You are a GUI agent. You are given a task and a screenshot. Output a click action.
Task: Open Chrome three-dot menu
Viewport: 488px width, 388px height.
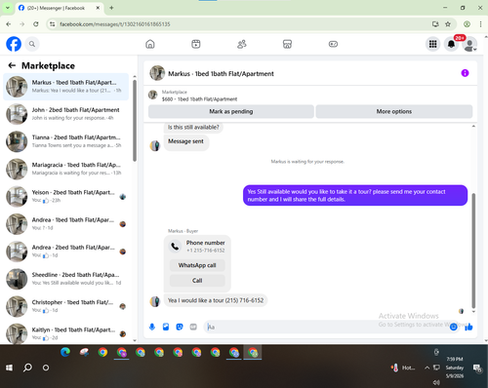click(x=480, y=24)
